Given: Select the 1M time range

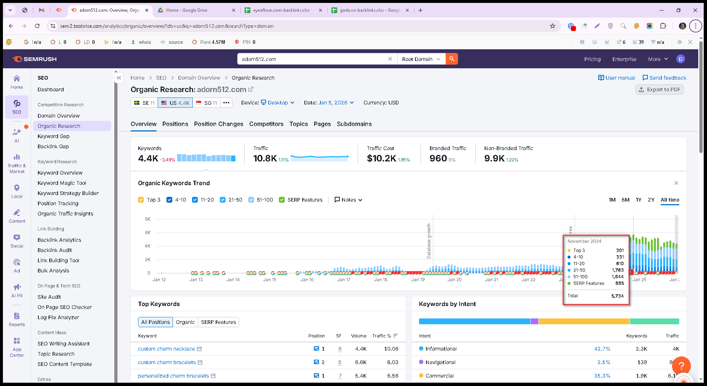Looking at the screenshot, I should point(612,200).
